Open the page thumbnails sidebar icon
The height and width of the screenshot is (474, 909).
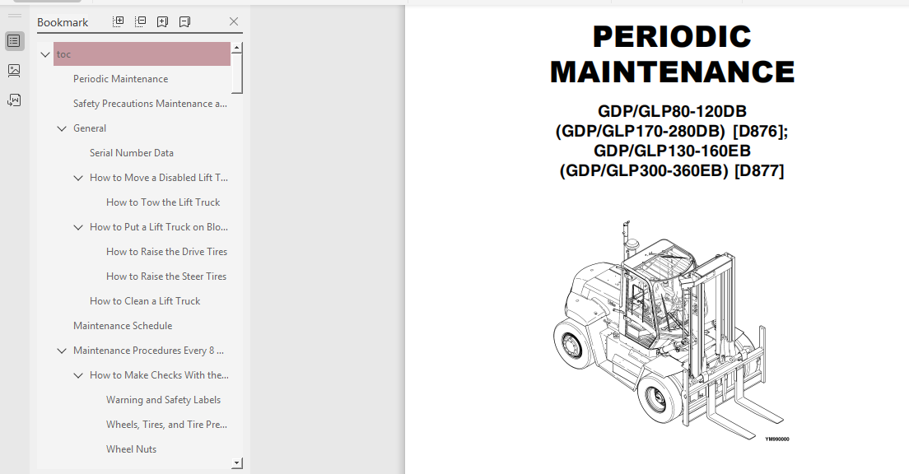pos(15,71)
